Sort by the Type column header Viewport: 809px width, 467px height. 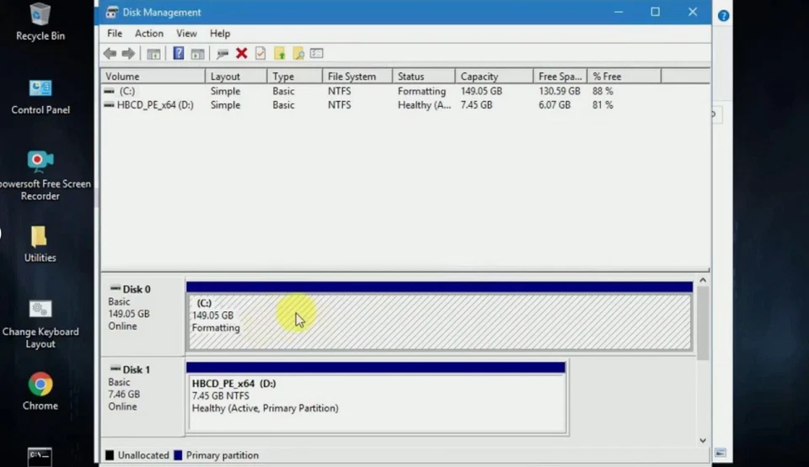(x=294, y=77)
